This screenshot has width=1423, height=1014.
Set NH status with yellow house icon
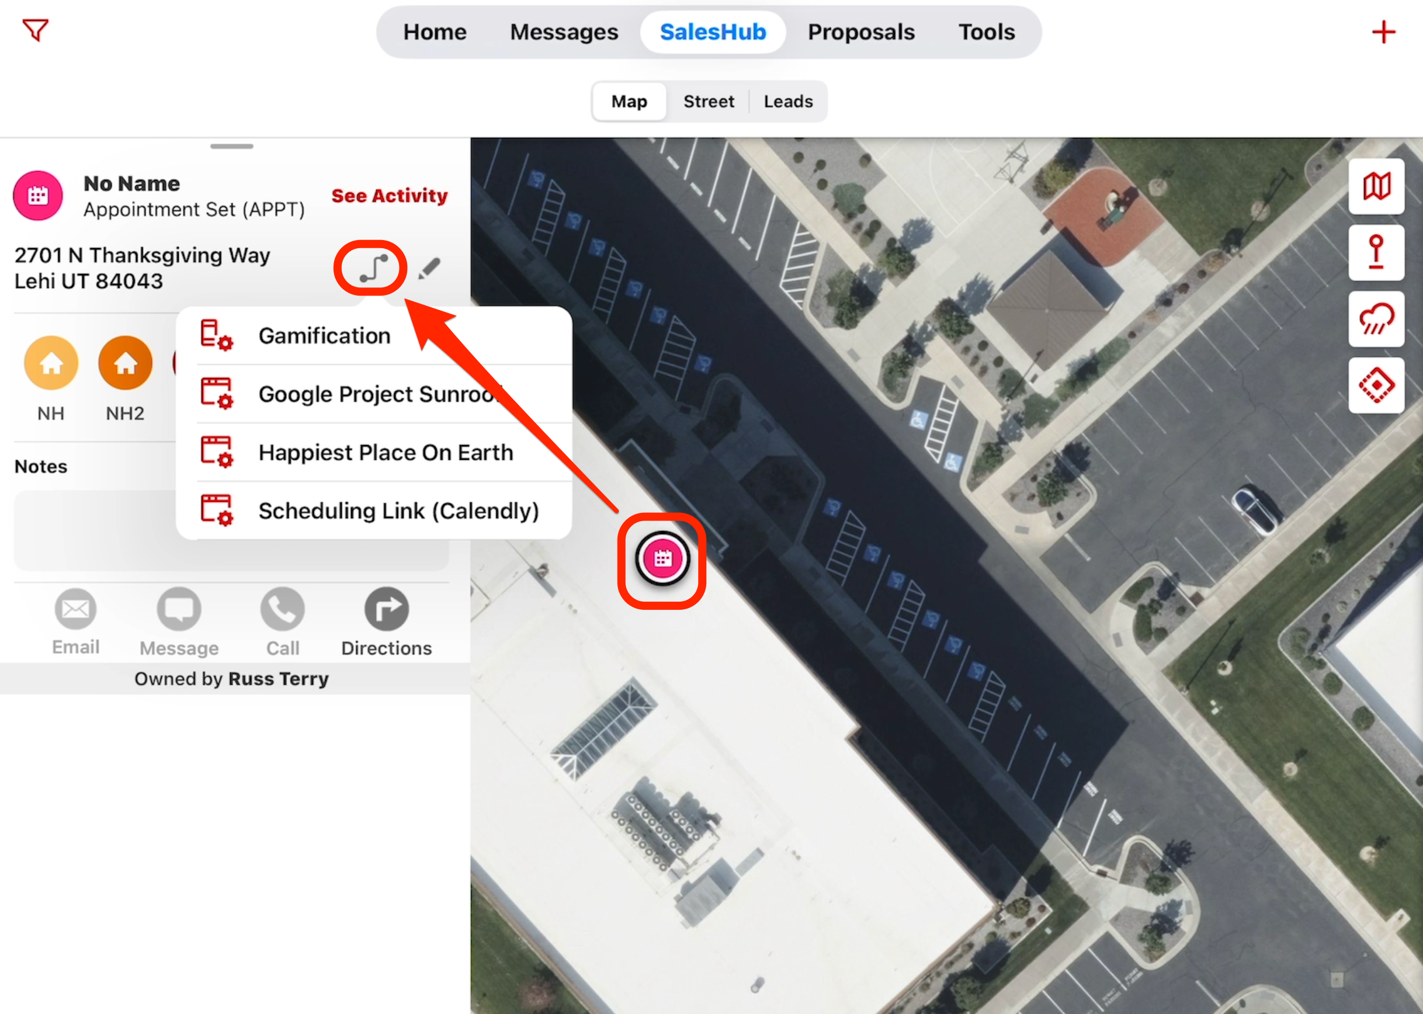point(51,363)
